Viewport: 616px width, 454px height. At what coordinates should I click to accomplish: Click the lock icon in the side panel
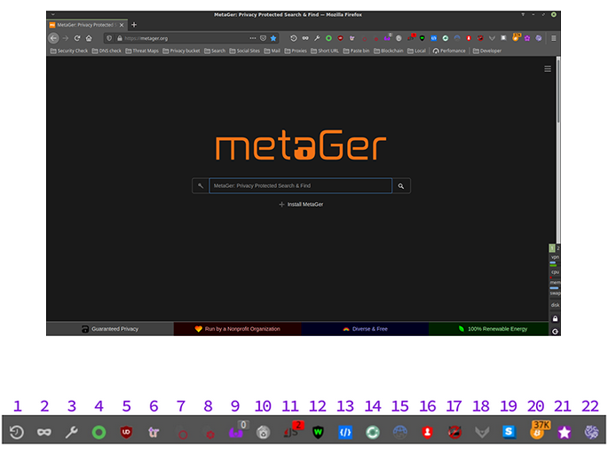[555, 318]
